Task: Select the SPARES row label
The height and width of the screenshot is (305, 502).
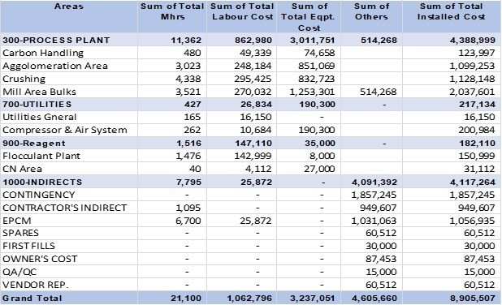Action: tap(20, 233)
